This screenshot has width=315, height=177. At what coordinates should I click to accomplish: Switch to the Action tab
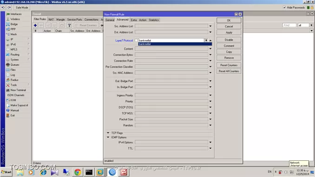(x=143, y=20)
